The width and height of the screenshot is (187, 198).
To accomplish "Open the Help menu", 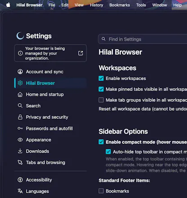I will [178, 5].
